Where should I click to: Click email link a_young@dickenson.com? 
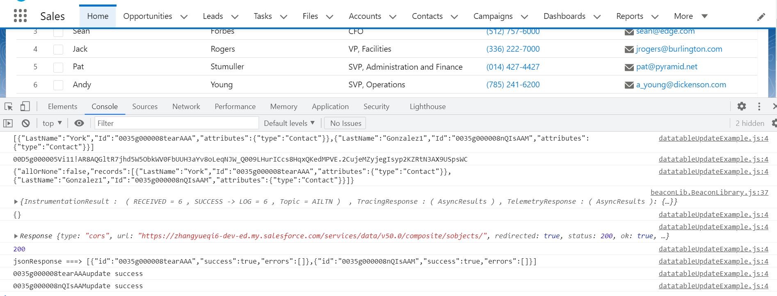coord(681,84)
